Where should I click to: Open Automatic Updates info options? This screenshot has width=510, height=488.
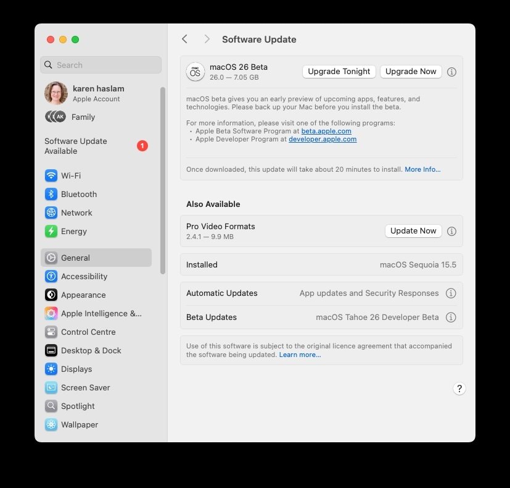pyautogui.click(x=451, y=293)
